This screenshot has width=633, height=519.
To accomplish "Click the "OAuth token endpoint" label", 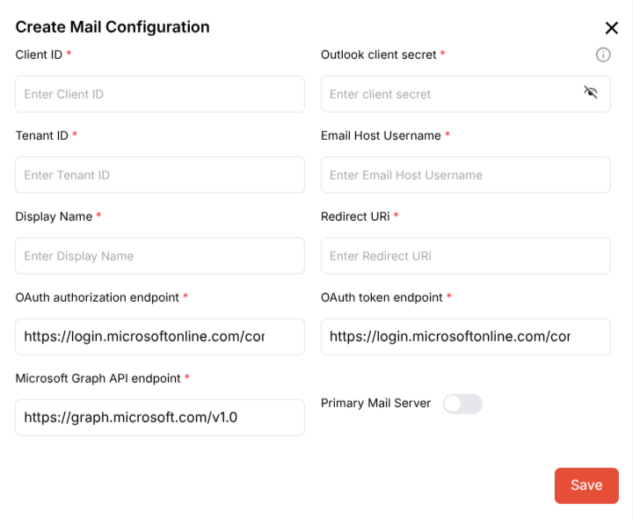I will click(382, 297).
